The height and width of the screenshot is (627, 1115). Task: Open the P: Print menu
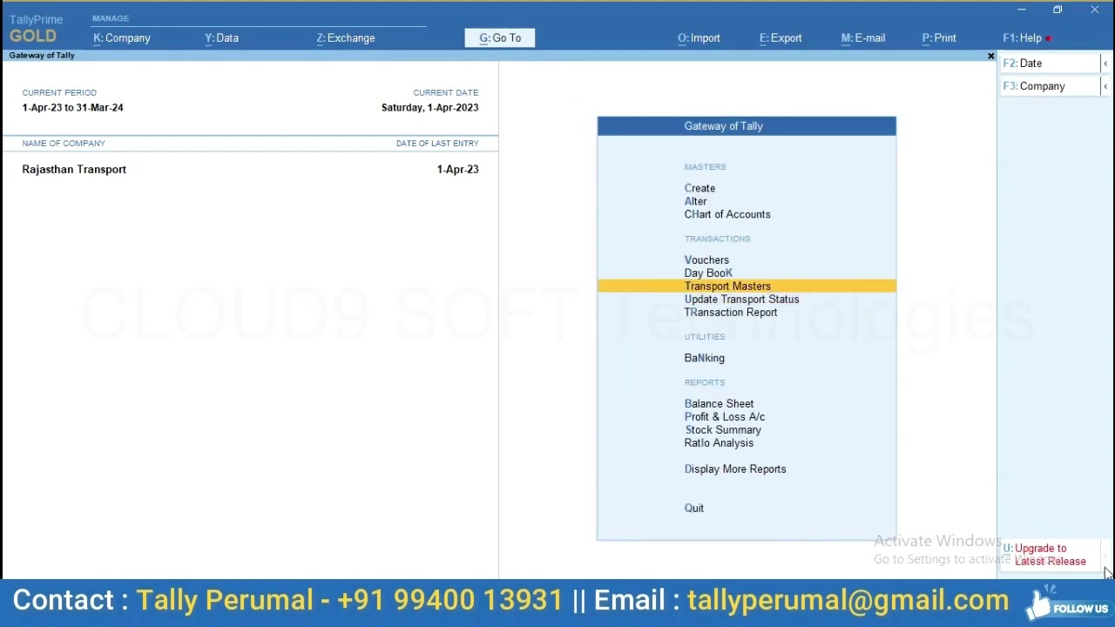[x=939, y=38]
